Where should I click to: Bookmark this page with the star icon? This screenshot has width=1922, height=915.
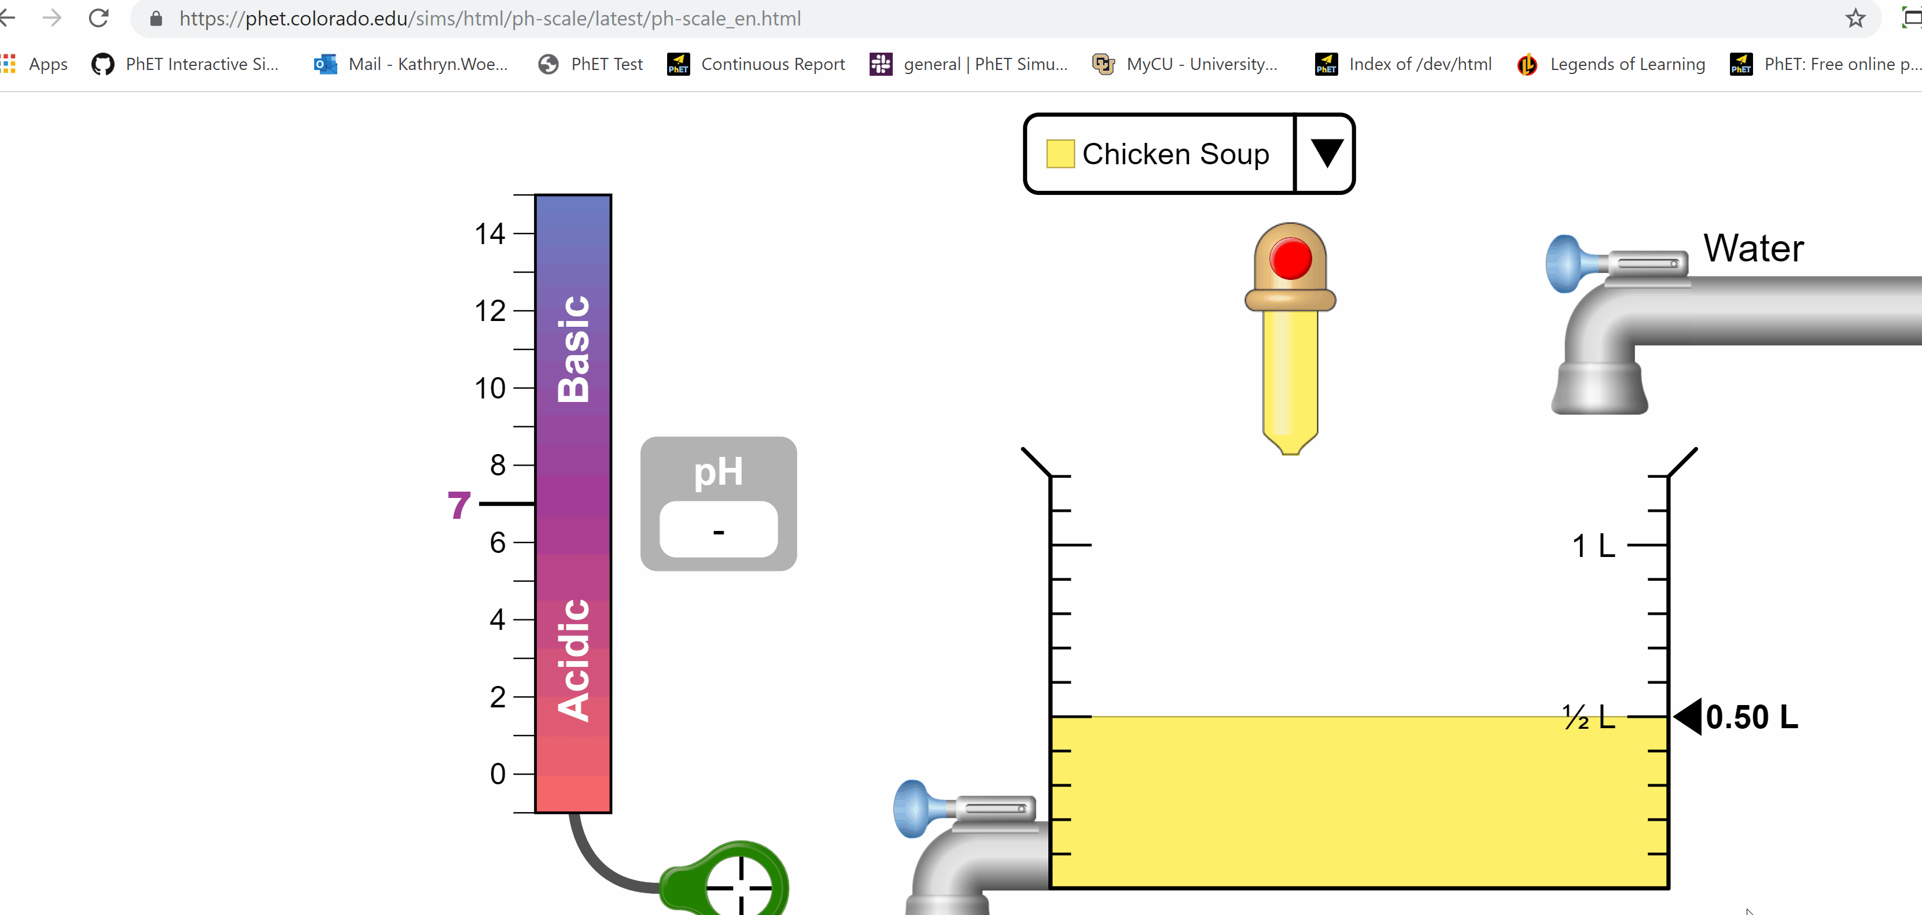coord(1855,19)
